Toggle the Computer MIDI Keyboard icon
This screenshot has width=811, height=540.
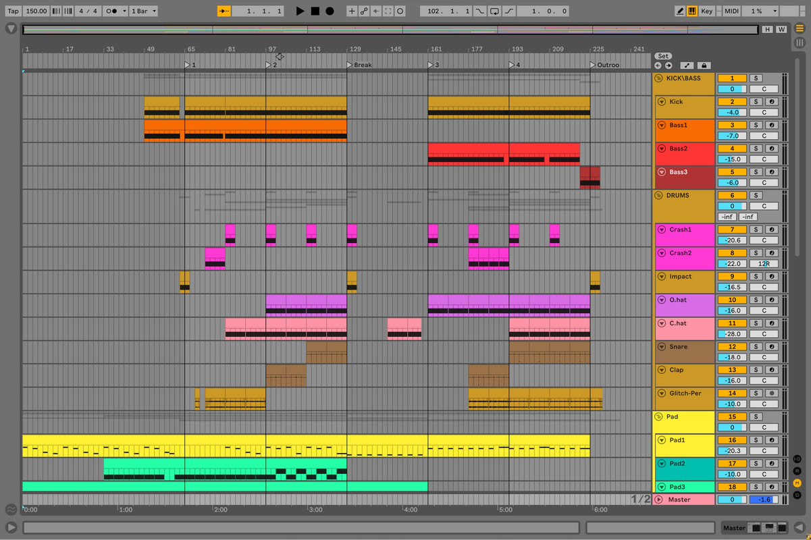(692, 11)
